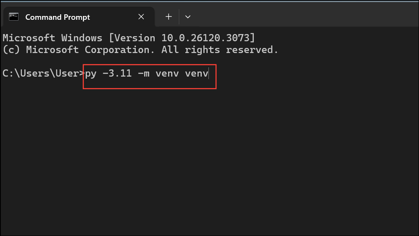Place cursor at end of typed command
419x236 pixels.
point(208,74)
